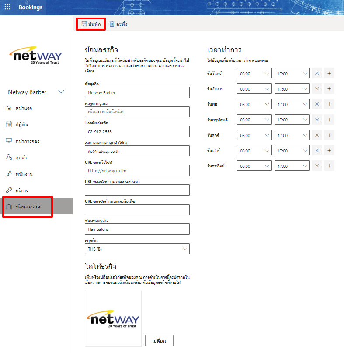The height and width of the screenshot is (353, 344).
Task: Open the app launcher waffle icon
Action: 7,7
